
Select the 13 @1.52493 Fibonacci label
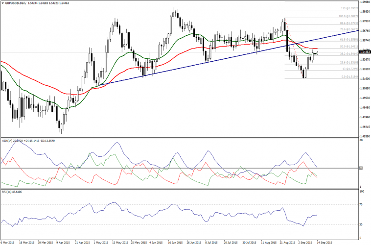pyautogui.click(x=350, y=69)
